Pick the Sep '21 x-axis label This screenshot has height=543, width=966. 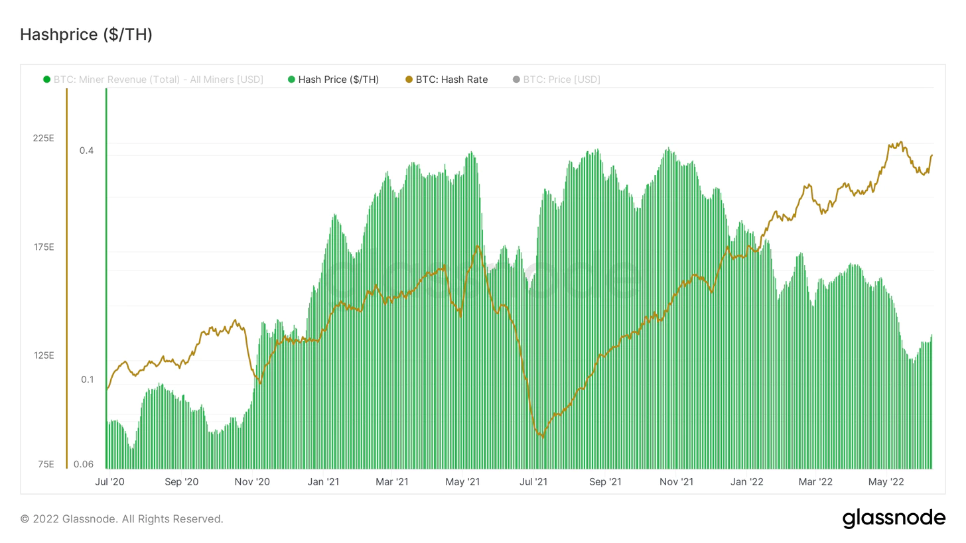point(605,481)
